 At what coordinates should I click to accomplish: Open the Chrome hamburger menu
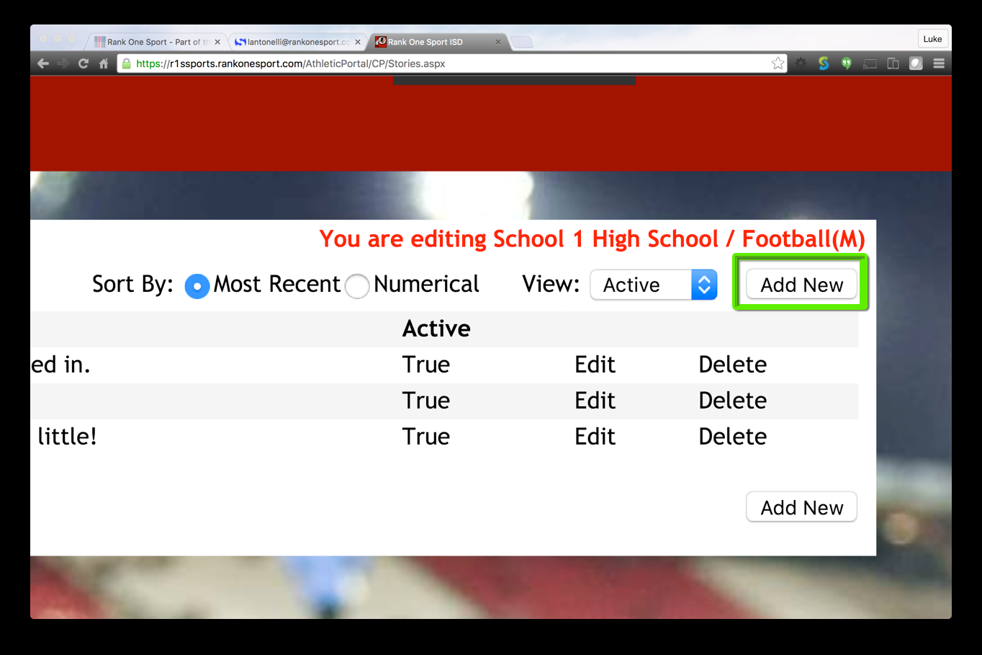pyautogui.click(x=939, y=63)
